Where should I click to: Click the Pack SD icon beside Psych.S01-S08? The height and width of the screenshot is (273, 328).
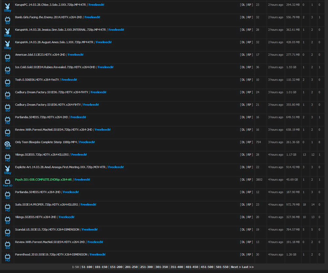coord(8,183)
